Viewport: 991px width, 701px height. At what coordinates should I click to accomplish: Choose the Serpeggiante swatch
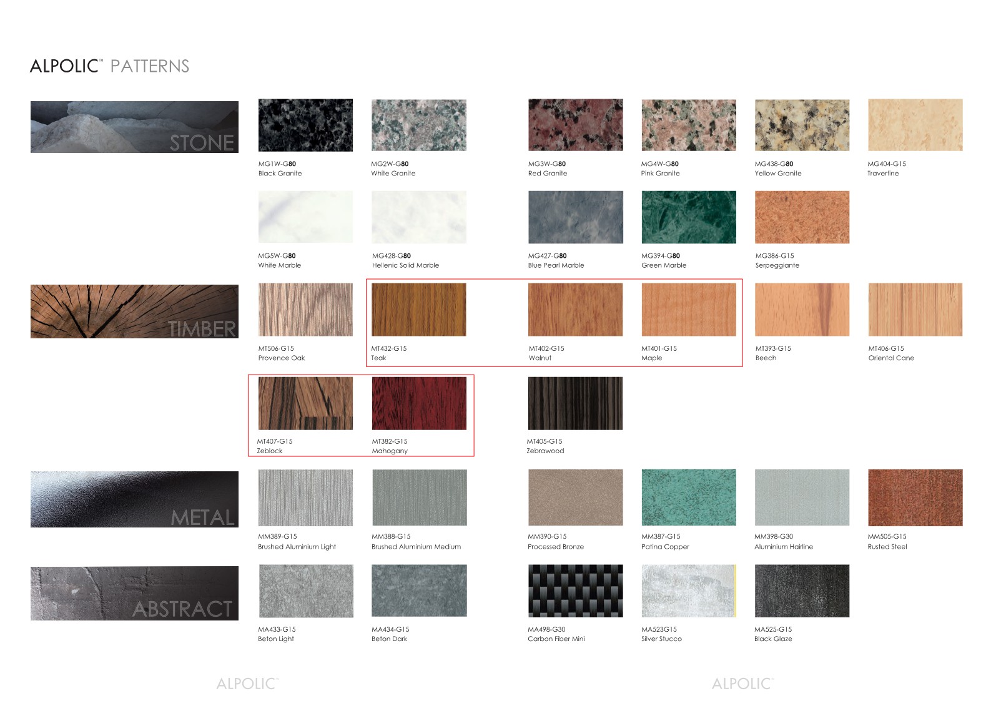(802, 217)
